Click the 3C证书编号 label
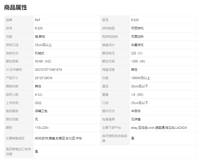201x161 pixels. click(14, 69)
